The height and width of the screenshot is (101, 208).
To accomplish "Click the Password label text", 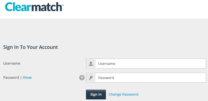I will click(x=11, y=77).
